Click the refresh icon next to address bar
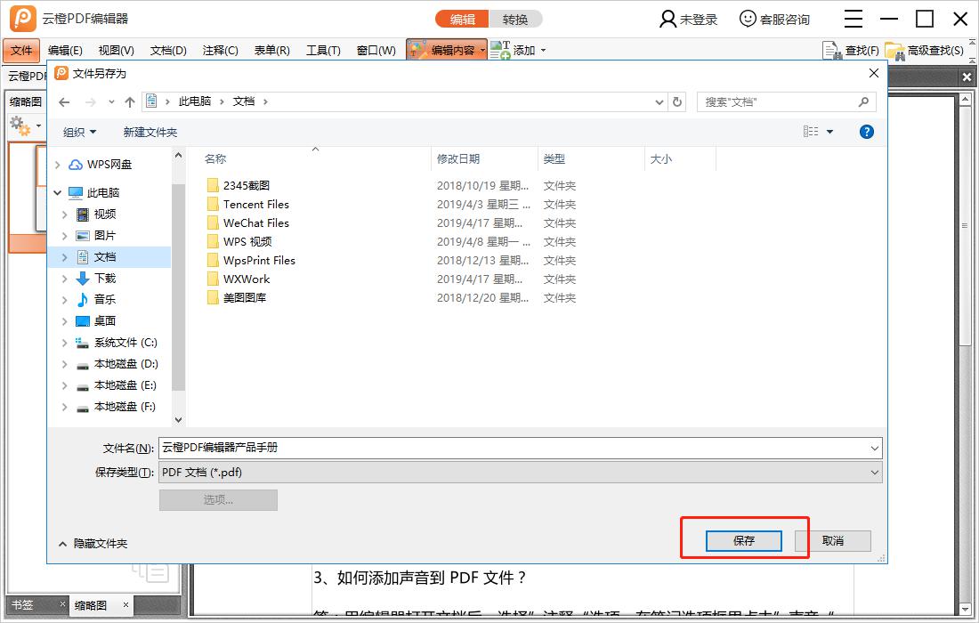The width and height of the screenshot is (979, 623). 677,101
